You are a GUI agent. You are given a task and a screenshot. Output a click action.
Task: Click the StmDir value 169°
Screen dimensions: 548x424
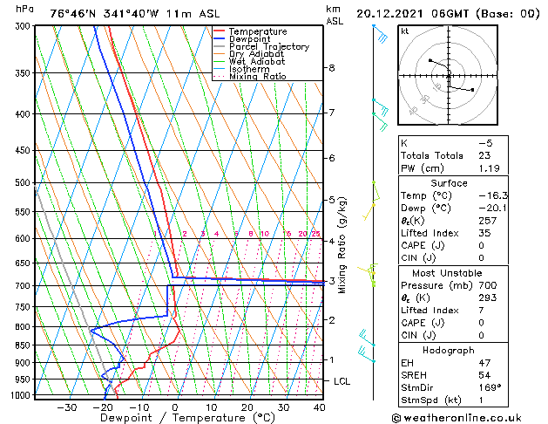pos(490,388)
